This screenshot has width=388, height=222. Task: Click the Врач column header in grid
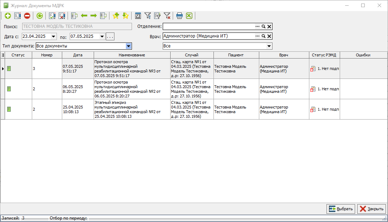(x=284, y=55)
